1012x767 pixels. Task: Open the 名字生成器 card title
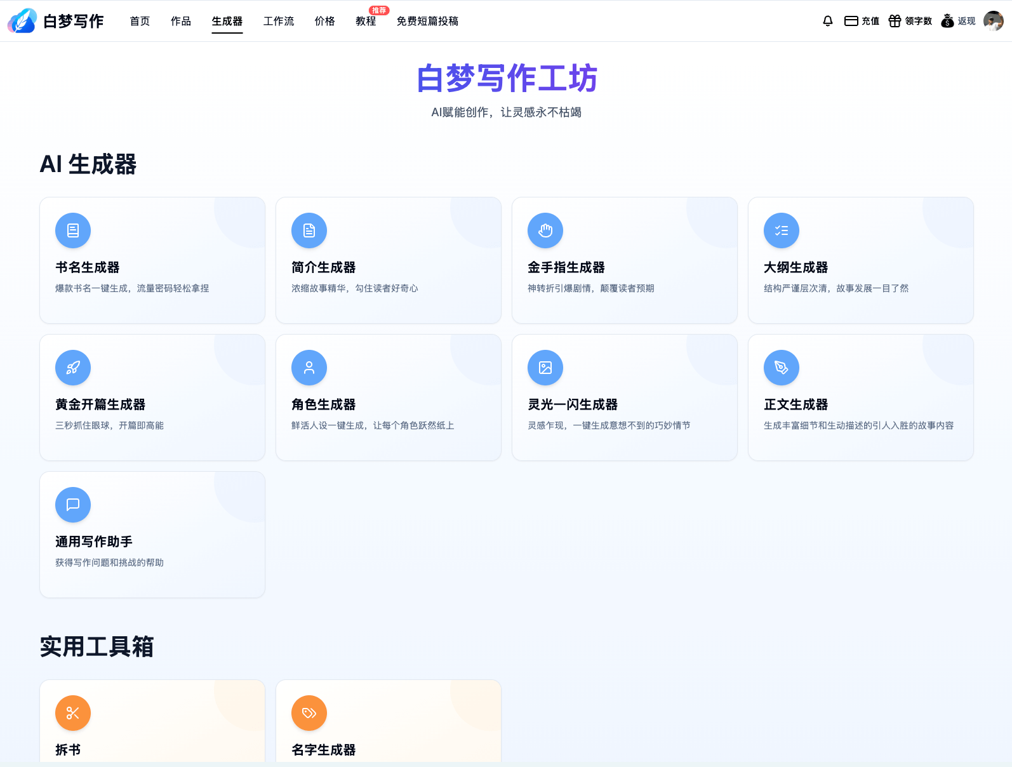tap(324, 750)
